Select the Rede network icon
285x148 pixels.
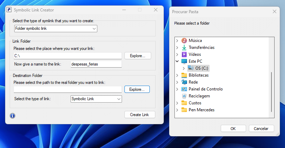pyautogui.click(x=184, y=82)
